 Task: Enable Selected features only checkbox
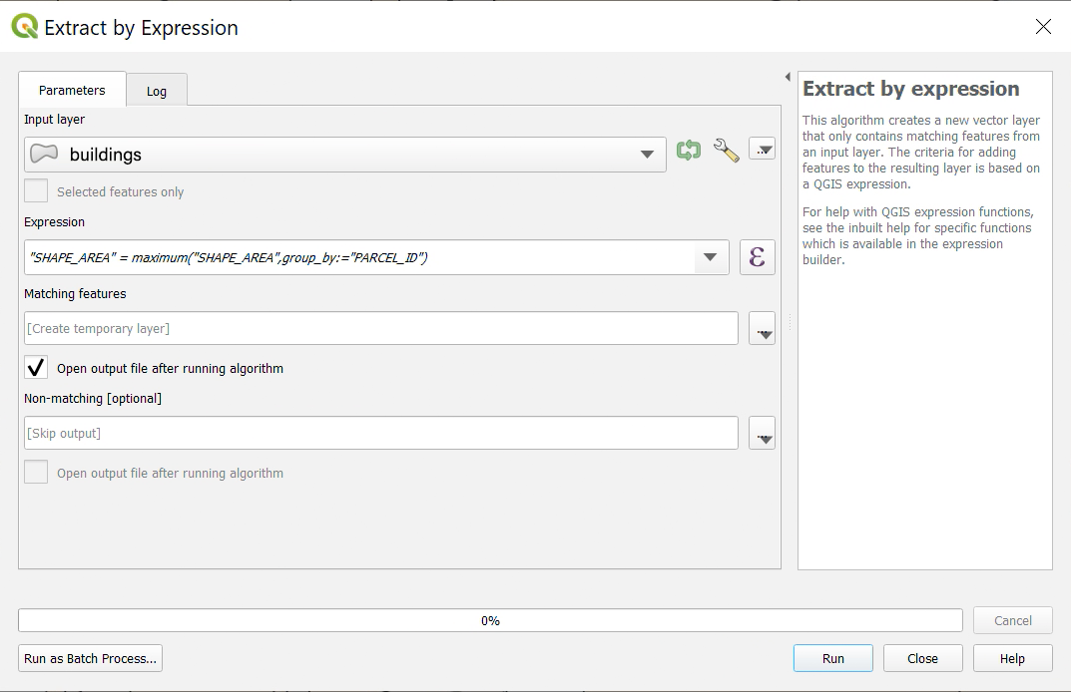pos(36,191)
